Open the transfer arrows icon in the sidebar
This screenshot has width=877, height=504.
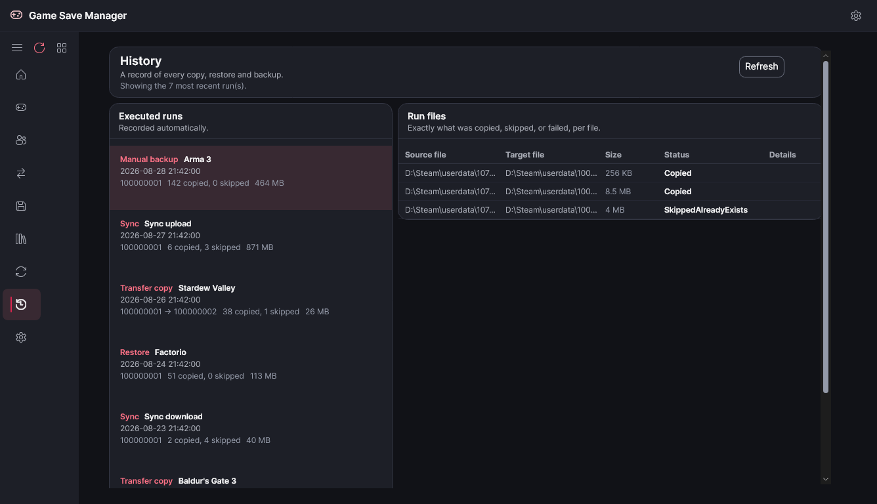tap(21, 173)
